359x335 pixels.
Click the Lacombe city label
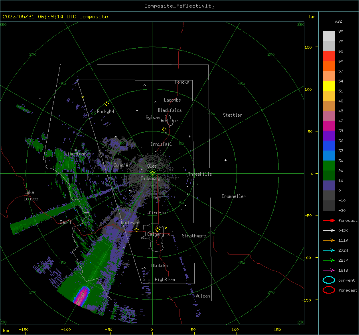coord(172,100)
